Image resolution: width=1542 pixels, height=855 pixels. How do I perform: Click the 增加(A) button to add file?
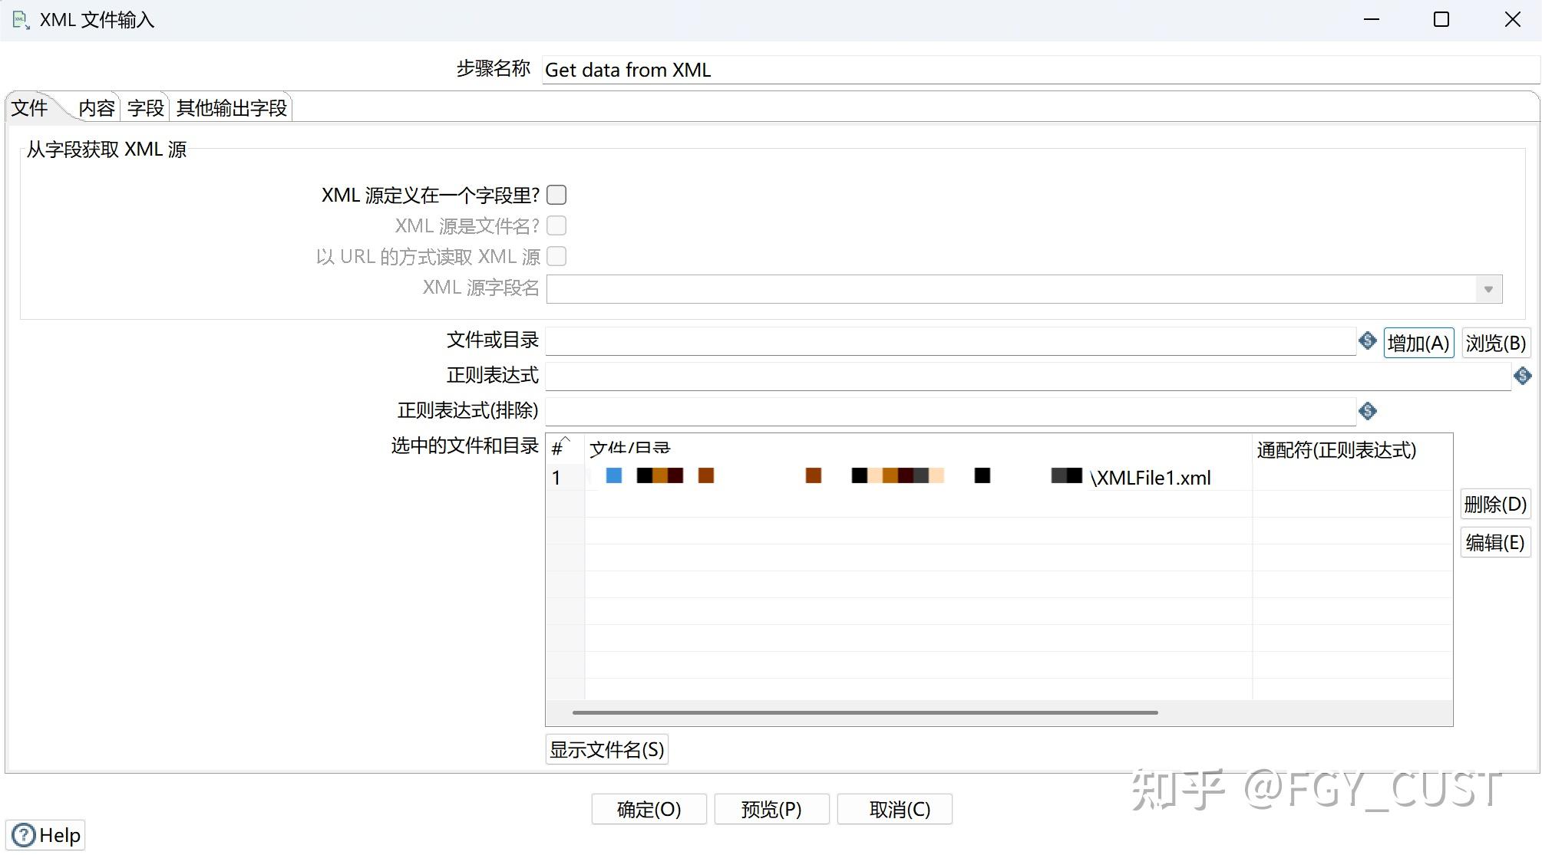click(1418, 343)
